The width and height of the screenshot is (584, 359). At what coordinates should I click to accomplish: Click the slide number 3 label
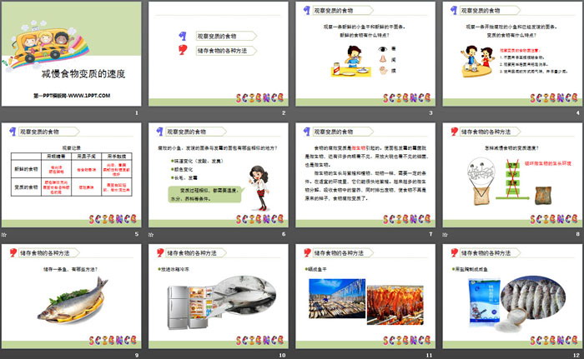(x=431, y=112)
